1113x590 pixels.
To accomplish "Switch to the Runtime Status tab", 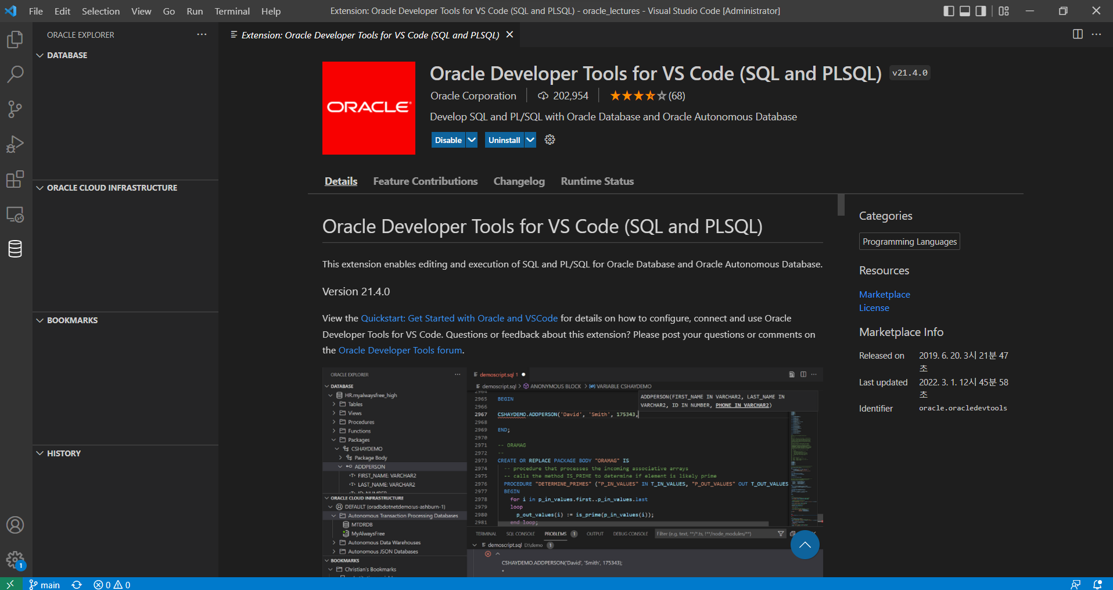I will [x=597, y=181].
